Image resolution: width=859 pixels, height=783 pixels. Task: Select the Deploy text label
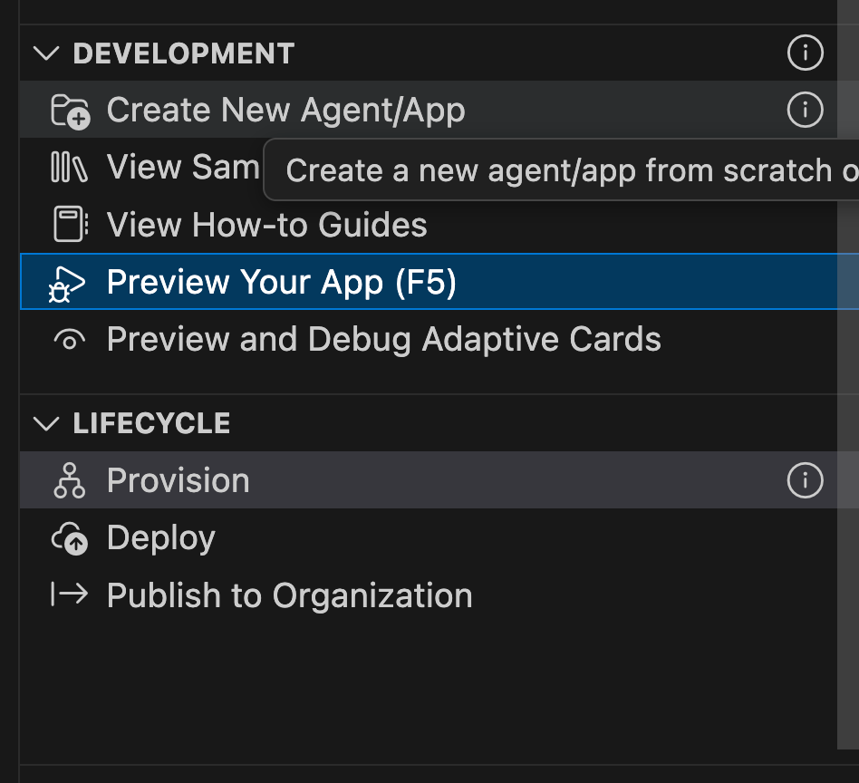(x=160, y=538)
